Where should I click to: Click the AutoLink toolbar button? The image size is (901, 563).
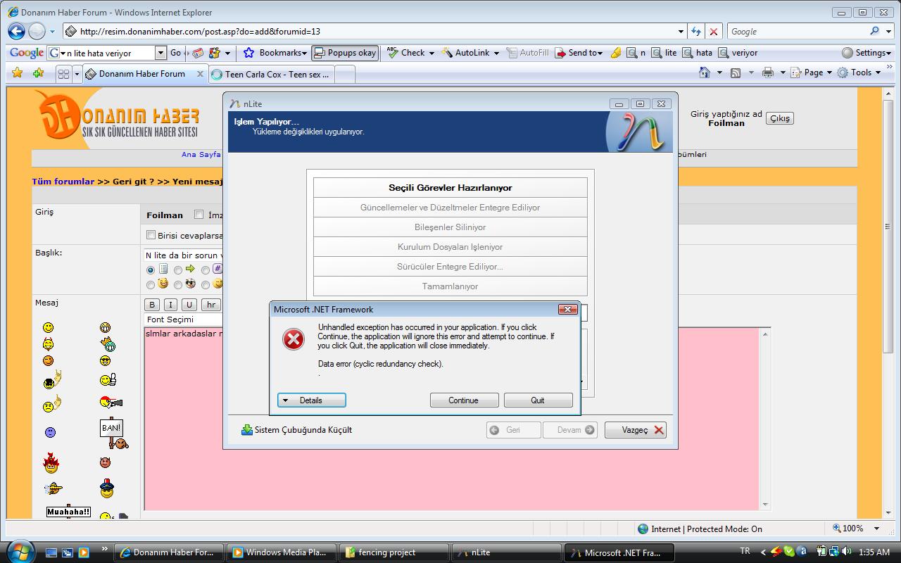(465, 53)
